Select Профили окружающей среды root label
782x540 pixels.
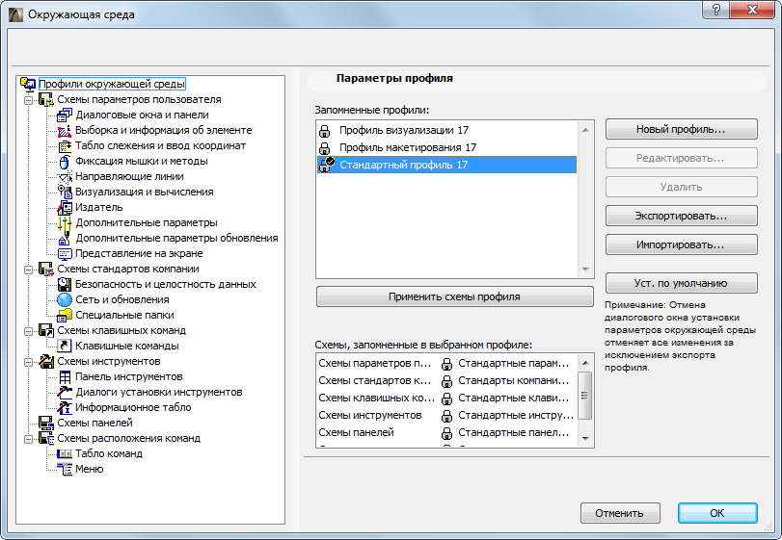pyautogui.click(x=112, y=84)
